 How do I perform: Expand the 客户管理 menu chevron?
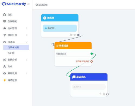pyautogui.click(x=27, y=28)
